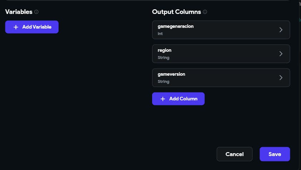Screen dimensions: 301x170
Task: Click the info icon beside Output Columns
Action: pos(205,12)
